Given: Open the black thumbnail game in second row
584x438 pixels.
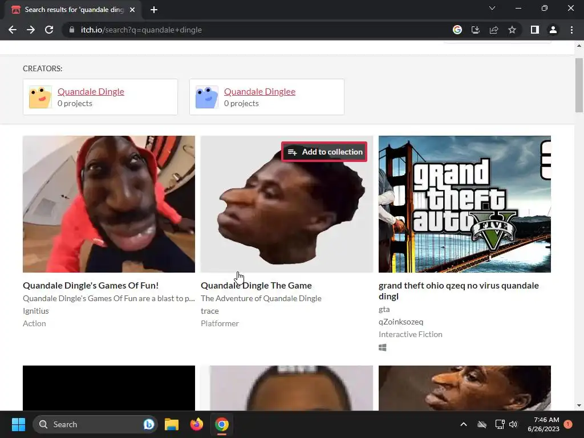Looking at the screenshot, I should point(109,388).
